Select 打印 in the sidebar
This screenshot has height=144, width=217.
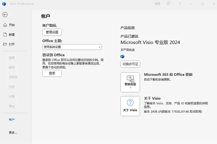pos(12,87)
